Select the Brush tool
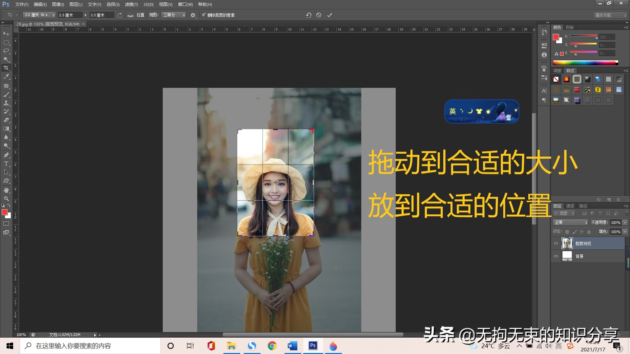This screenshot has width=630, height=354. (x=6, y=94)
